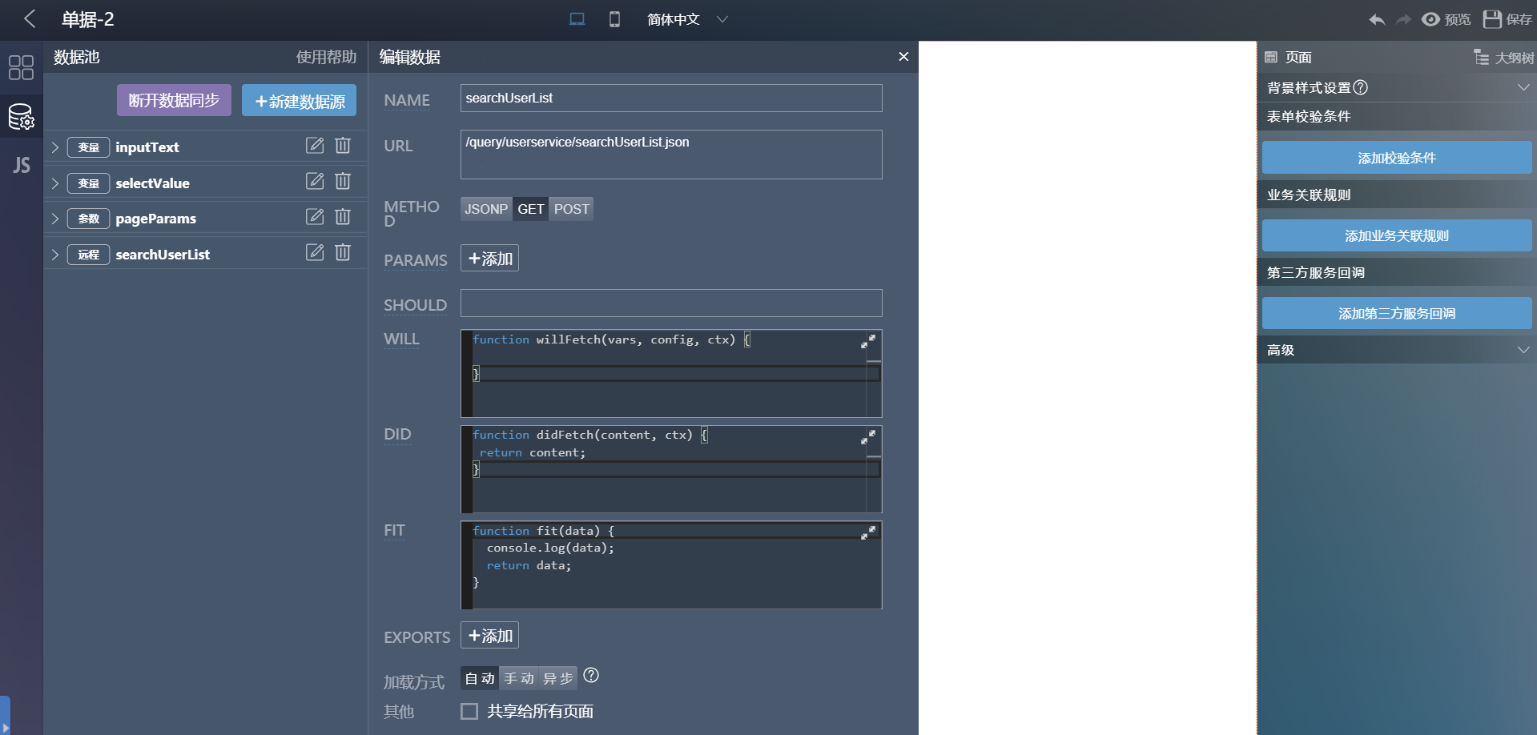
Task: Edit the selectValue data source
Action: [x=315, y=181]
